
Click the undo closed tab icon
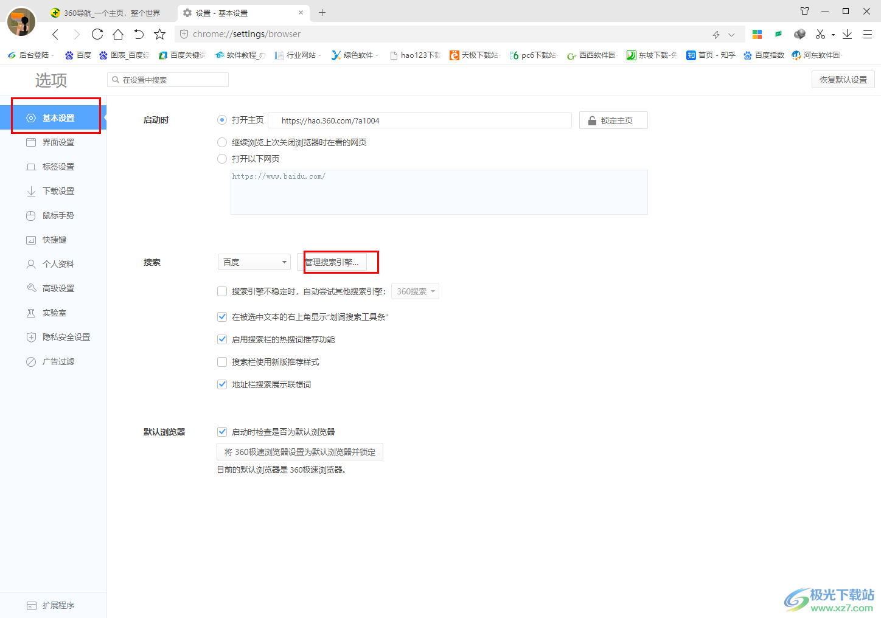coord(139,34)
